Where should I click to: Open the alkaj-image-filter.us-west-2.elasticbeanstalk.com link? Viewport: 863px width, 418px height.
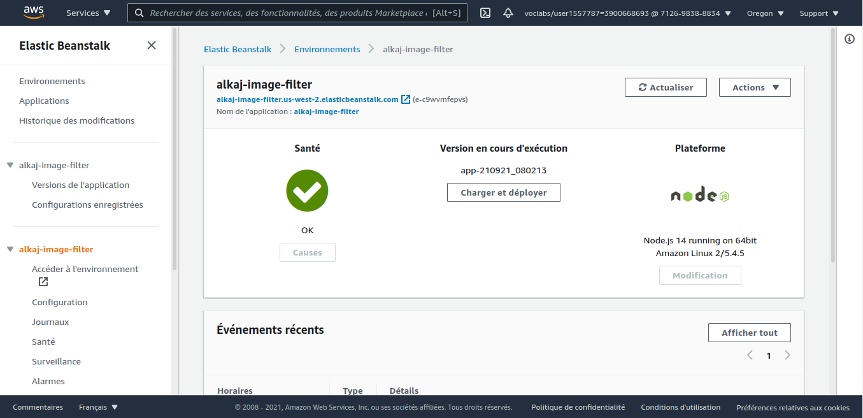(x=308, y=99)
